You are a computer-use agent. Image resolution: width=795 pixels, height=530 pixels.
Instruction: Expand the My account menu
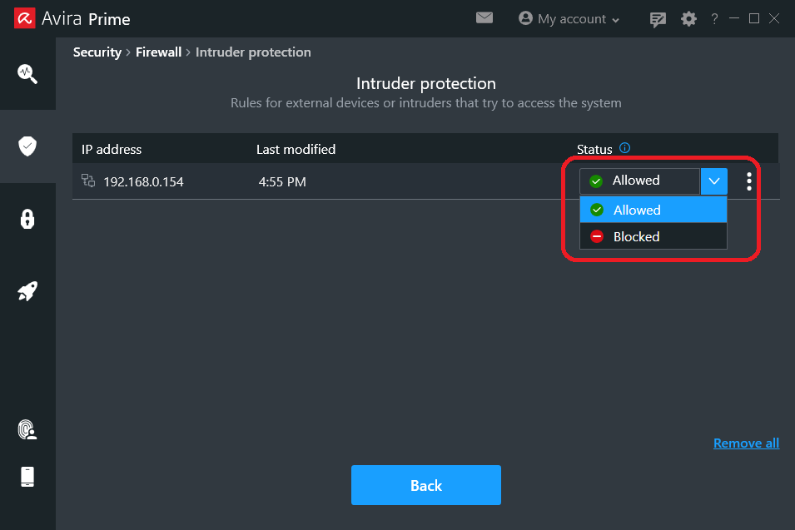(x=569, y=19)
